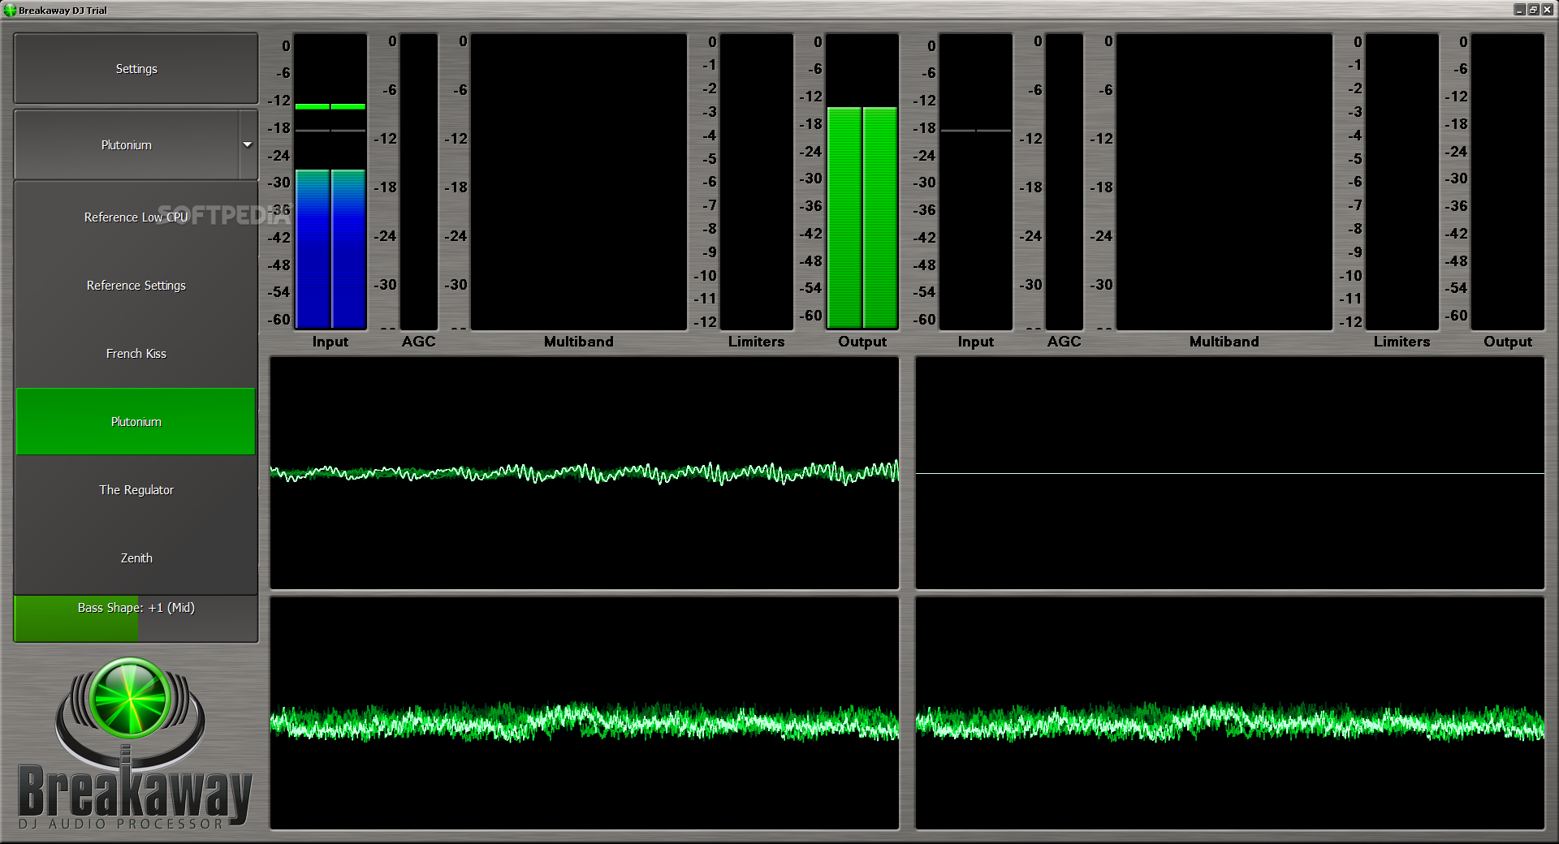Click the left green Output level meter
The image size is (1559, 844).
pyautogui.click(x=862, y=182)
